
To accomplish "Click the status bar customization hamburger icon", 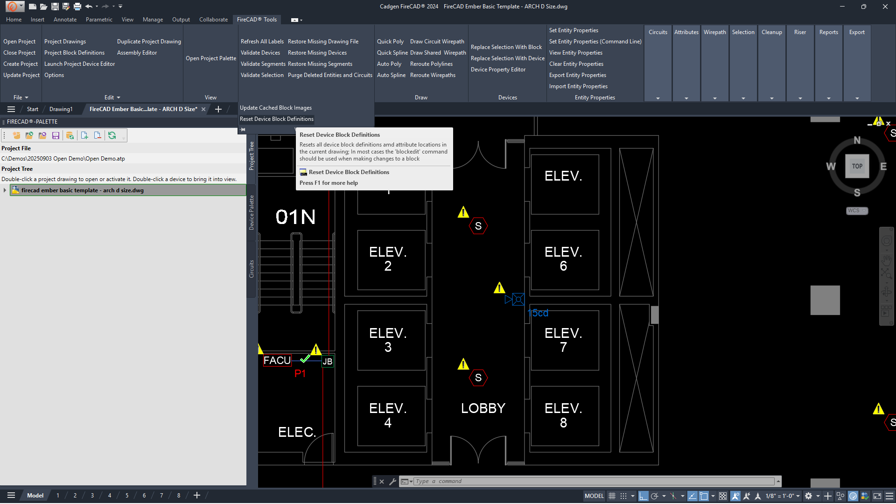I will (x=889, y=496).
